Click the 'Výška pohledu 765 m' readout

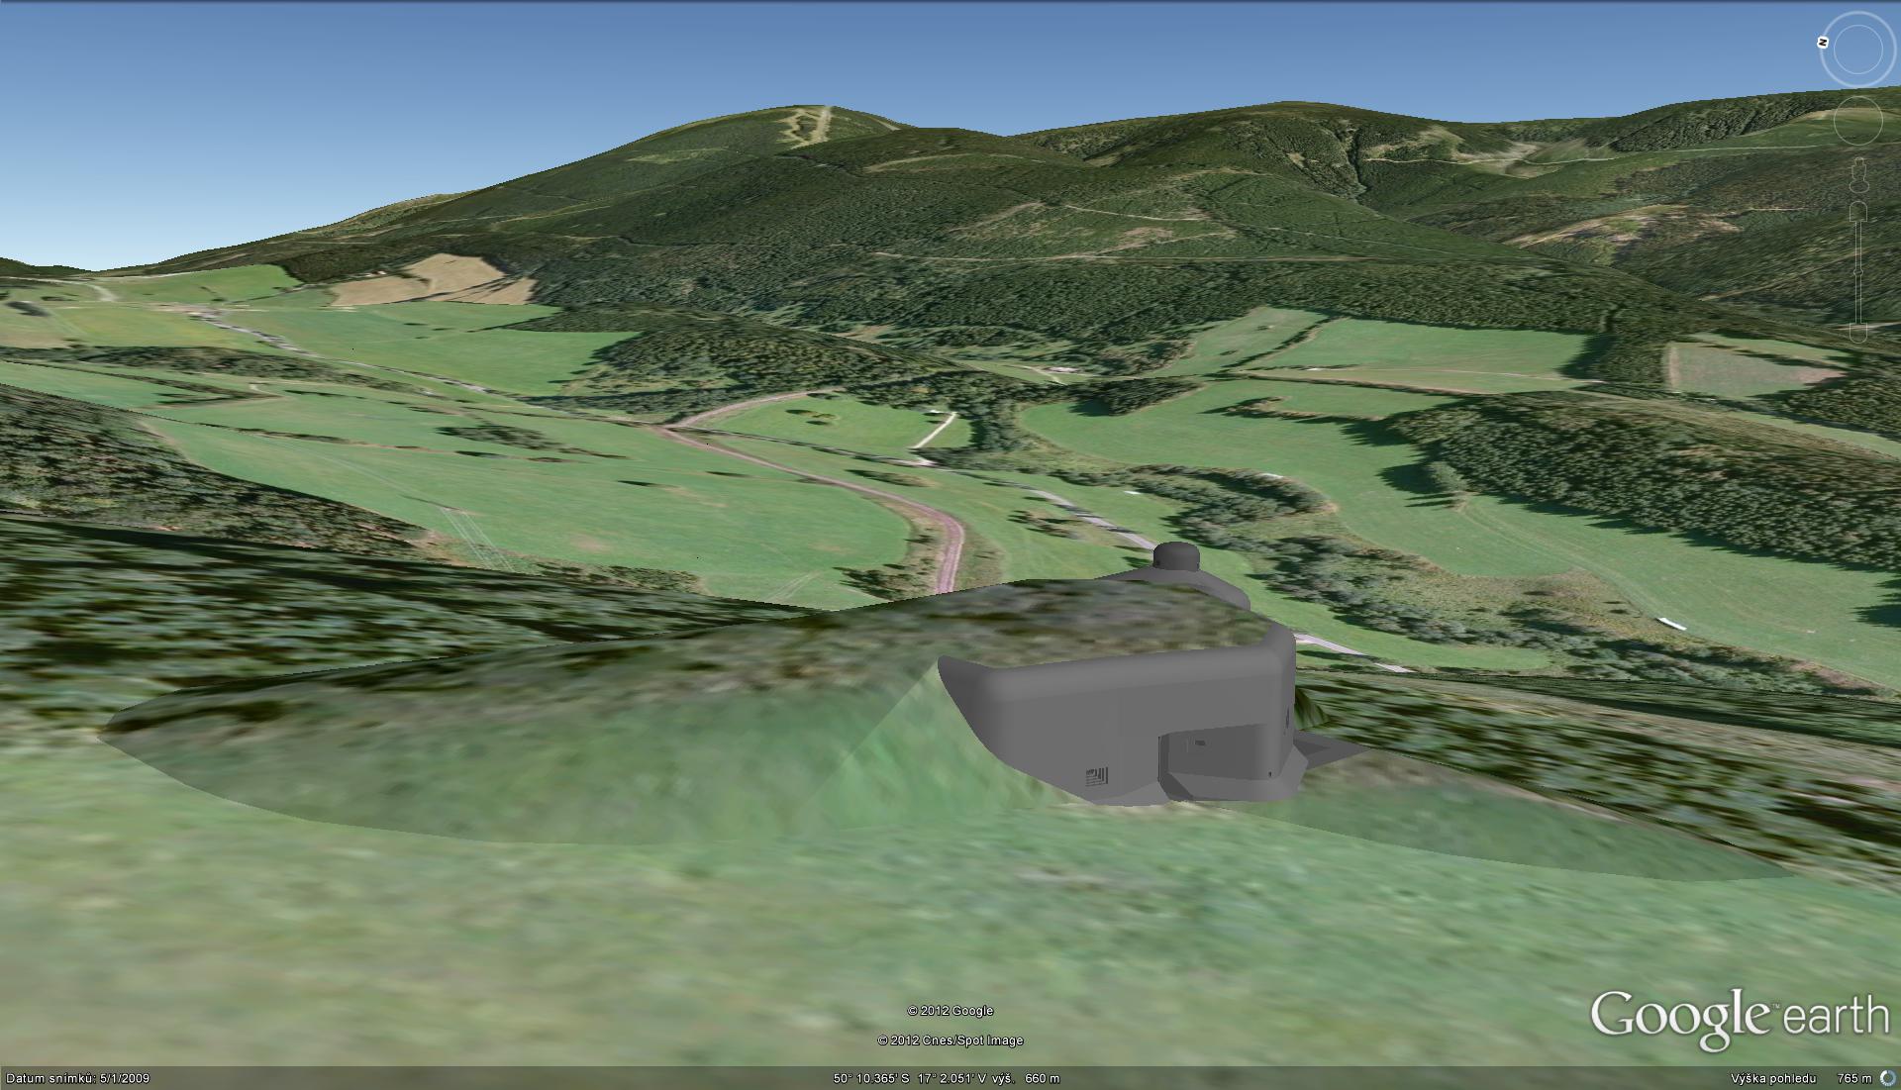coord(1800,1078)
